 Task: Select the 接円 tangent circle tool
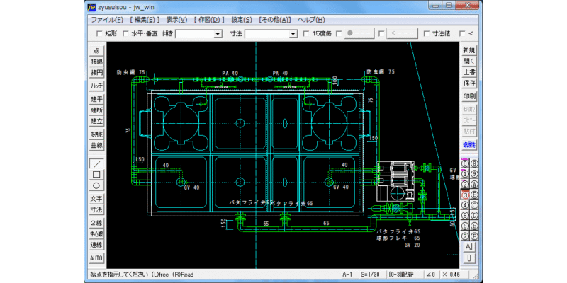(96, 73)
